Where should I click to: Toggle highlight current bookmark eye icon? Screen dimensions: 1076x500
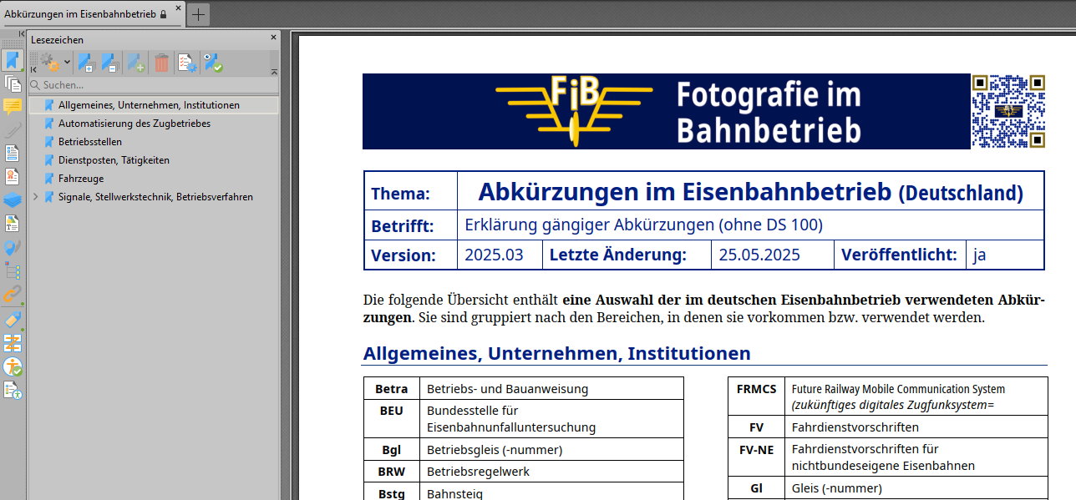pyautogui.click(x=212, y=63)
